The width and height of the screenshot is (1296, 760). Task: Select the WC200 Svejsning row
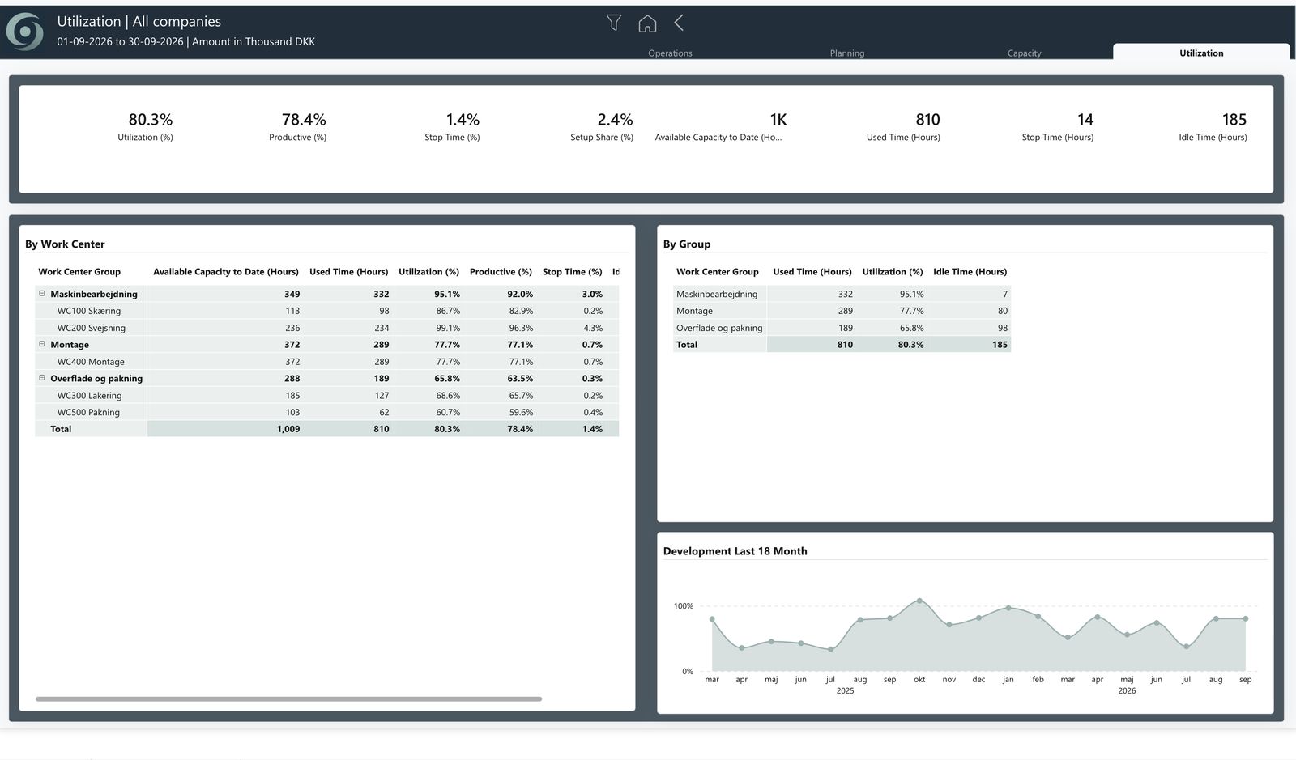coord(326,328)
